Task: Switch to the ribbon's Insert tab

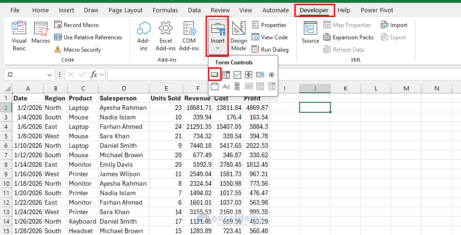Action: point(66,10)
